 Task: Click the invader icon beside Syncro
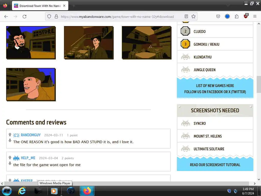tap(186, 123)
